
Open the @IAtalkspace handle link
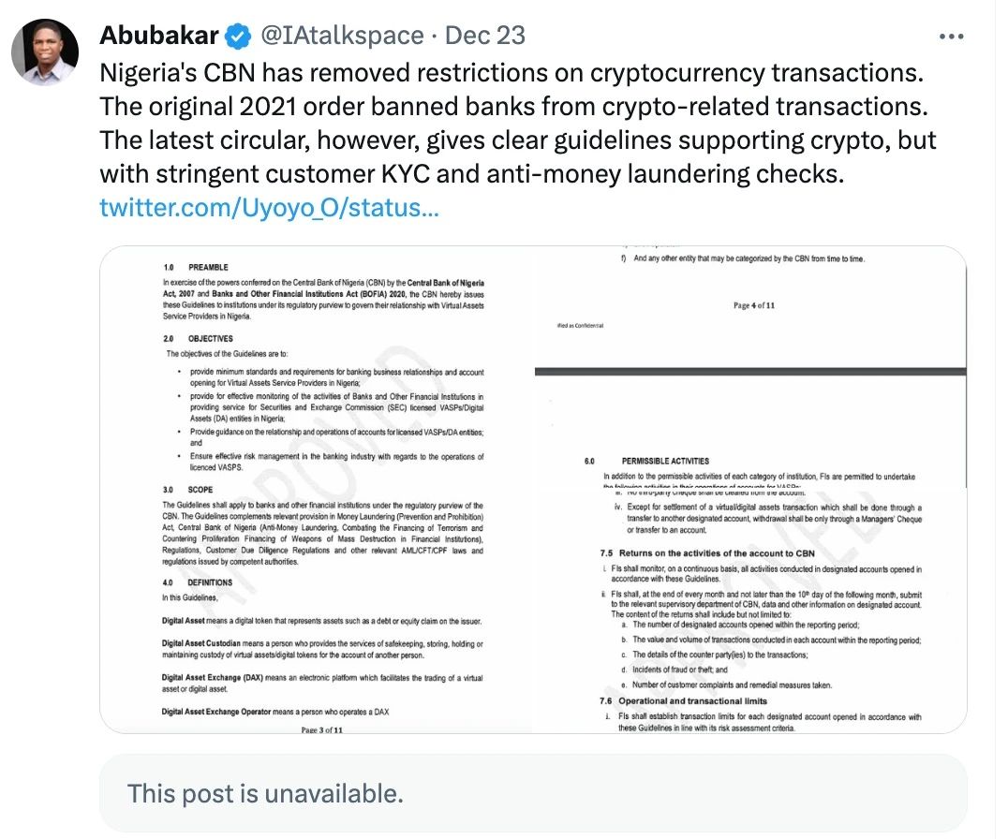click(341, 36)
